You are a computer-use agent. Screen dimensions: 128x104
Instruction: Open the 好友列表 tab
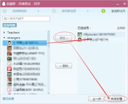9,25
